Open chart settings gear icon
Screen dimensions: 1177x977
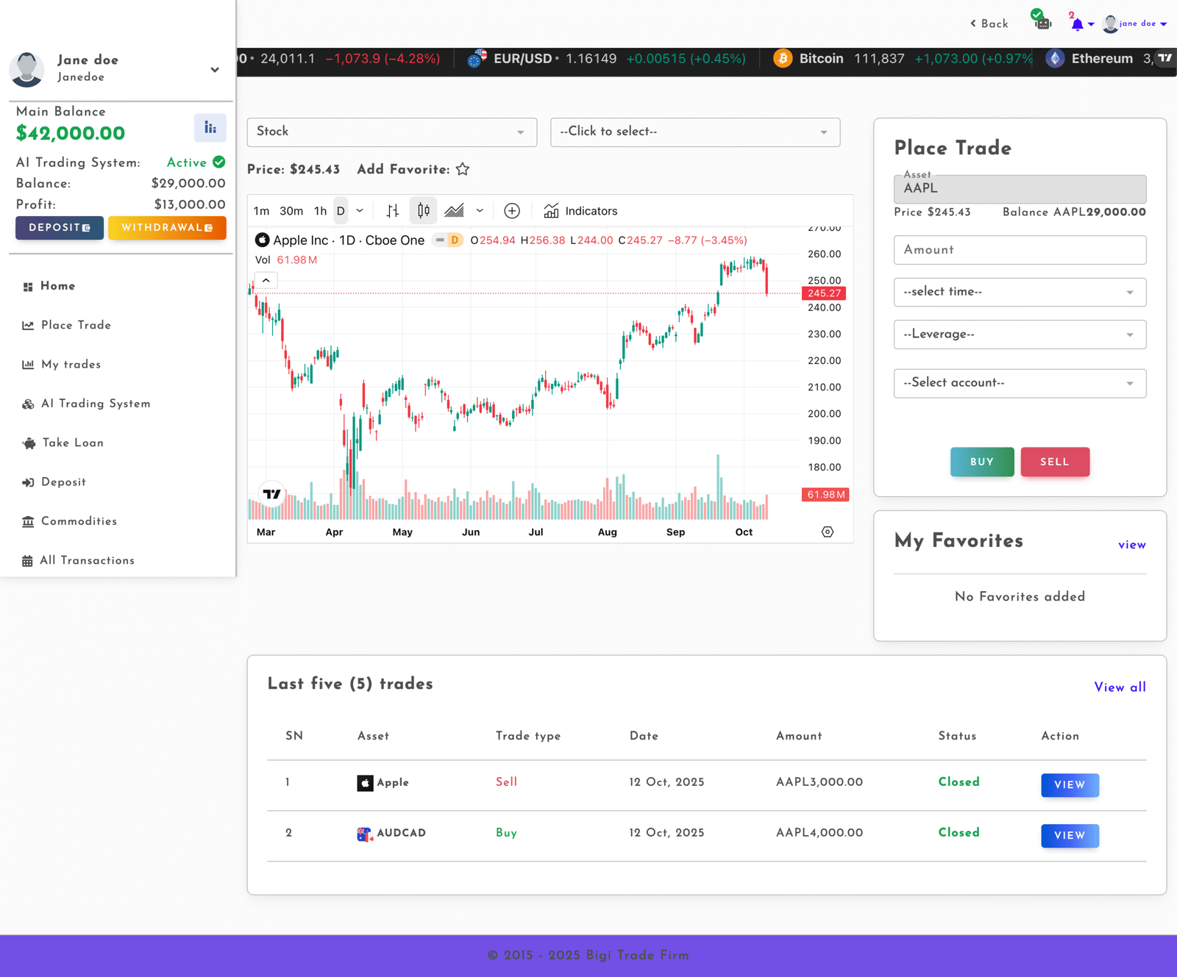(x=828, y=532)
